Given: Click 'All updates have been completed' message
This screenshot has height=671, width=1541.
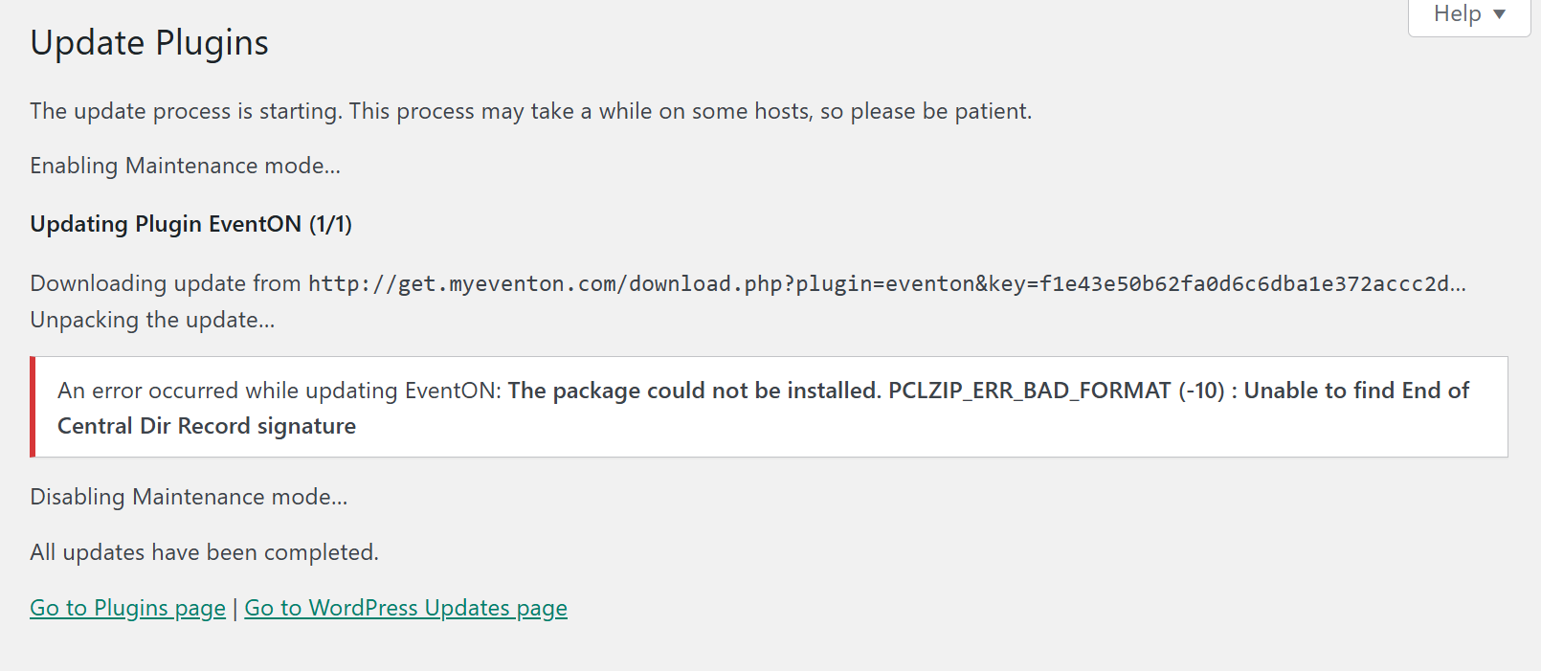Looking at the screenshot, I should 205,552.
